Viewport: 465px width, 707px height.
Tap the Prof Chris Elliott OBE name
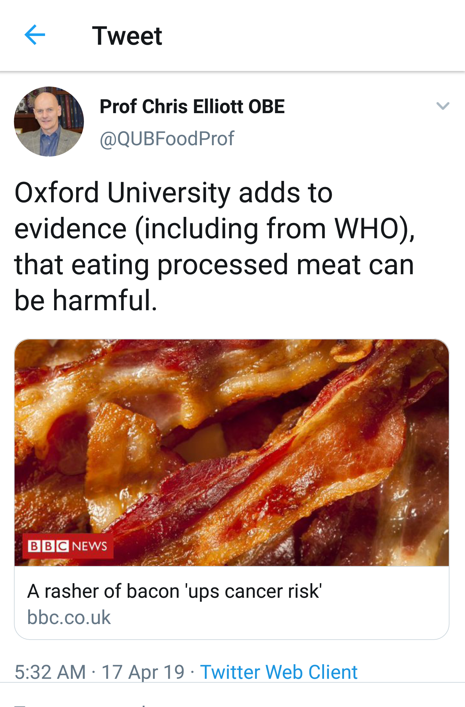coord(192,106)
